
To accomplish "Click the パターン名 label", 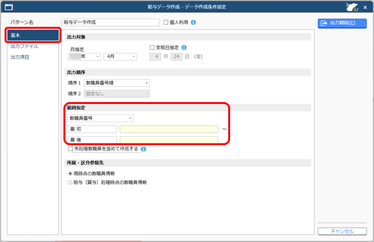I will [22, 22].
